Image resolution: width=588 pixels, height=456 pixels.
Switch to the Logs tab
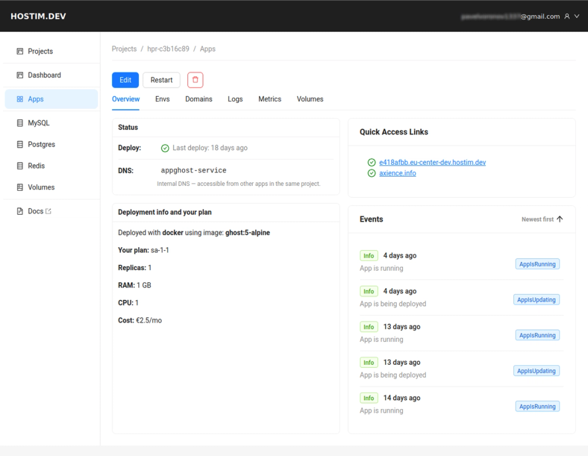(x=235, y=99)
